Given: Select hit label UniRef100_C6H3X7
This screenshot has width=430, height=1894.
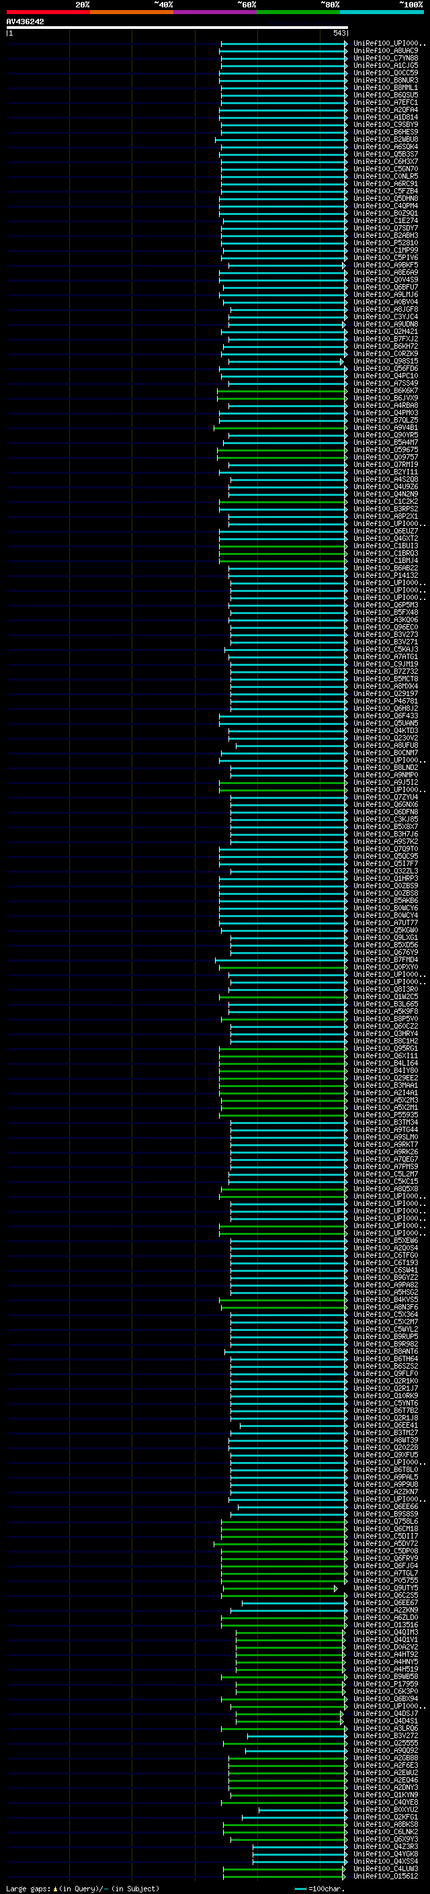Looking at the screenshot, I should pyautogui.click(x=386, y=162).
